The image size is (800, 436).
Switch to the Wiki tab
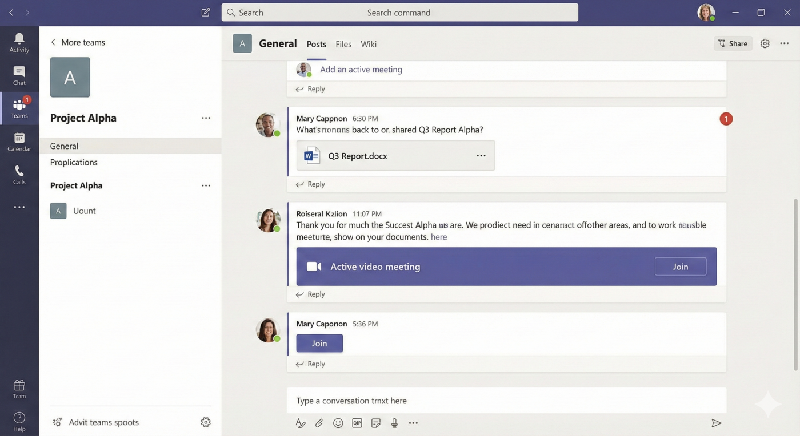coord(369,44)
